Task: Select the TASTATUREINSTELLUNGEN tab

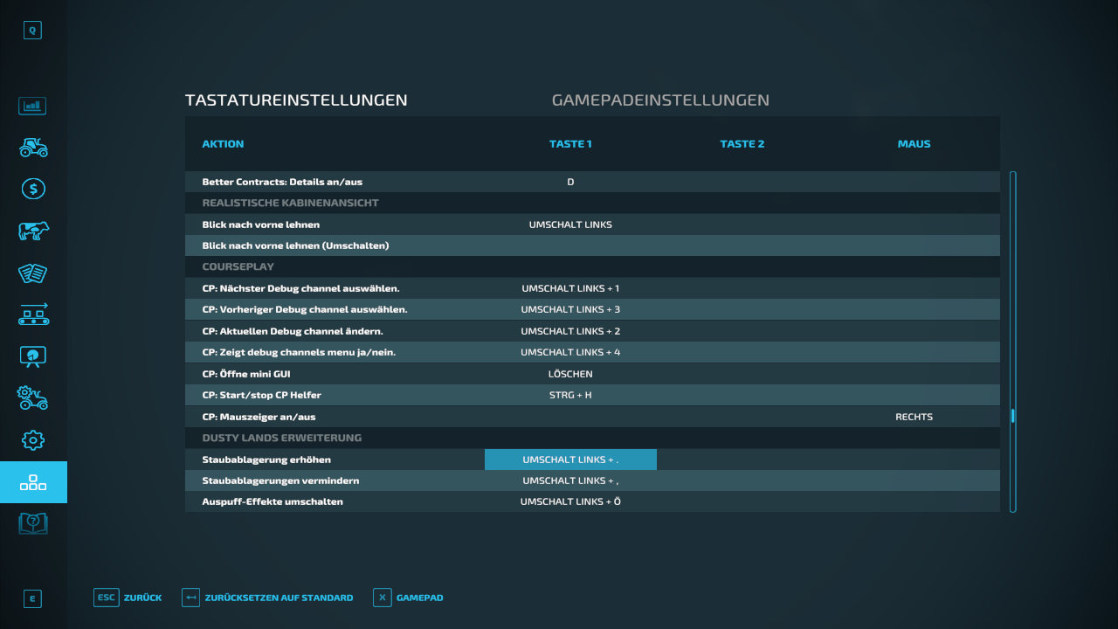Action: tap(295, 100)
